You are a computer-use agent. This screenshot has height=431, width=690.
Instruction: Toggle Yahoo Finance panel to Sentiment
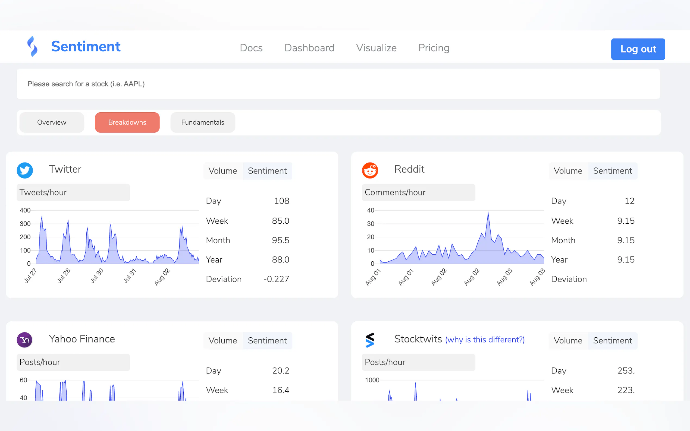(267, 340)
